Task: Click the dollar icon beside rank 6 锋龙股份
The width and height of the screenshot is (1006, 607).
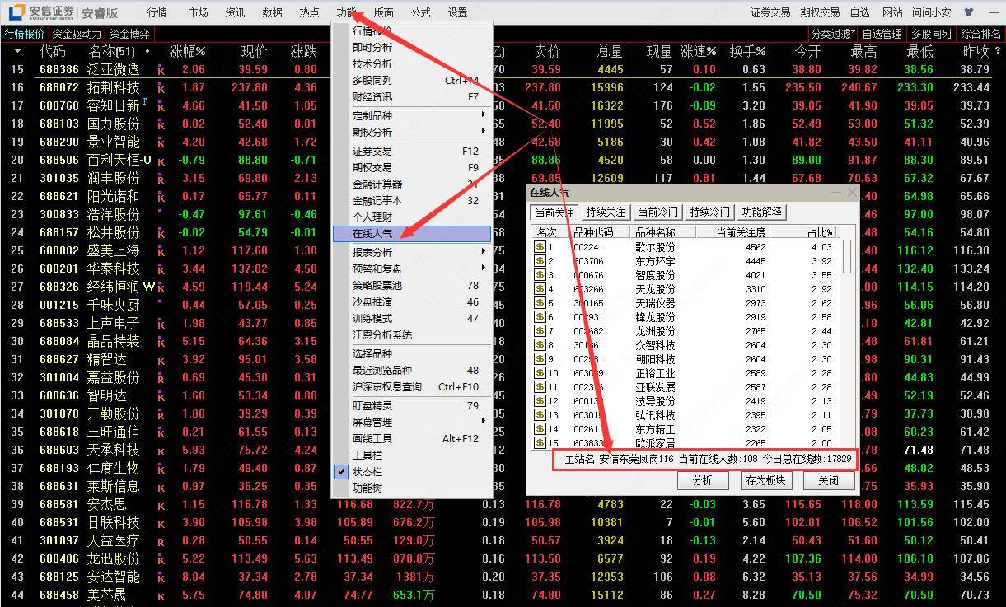Action: point(540,317)
